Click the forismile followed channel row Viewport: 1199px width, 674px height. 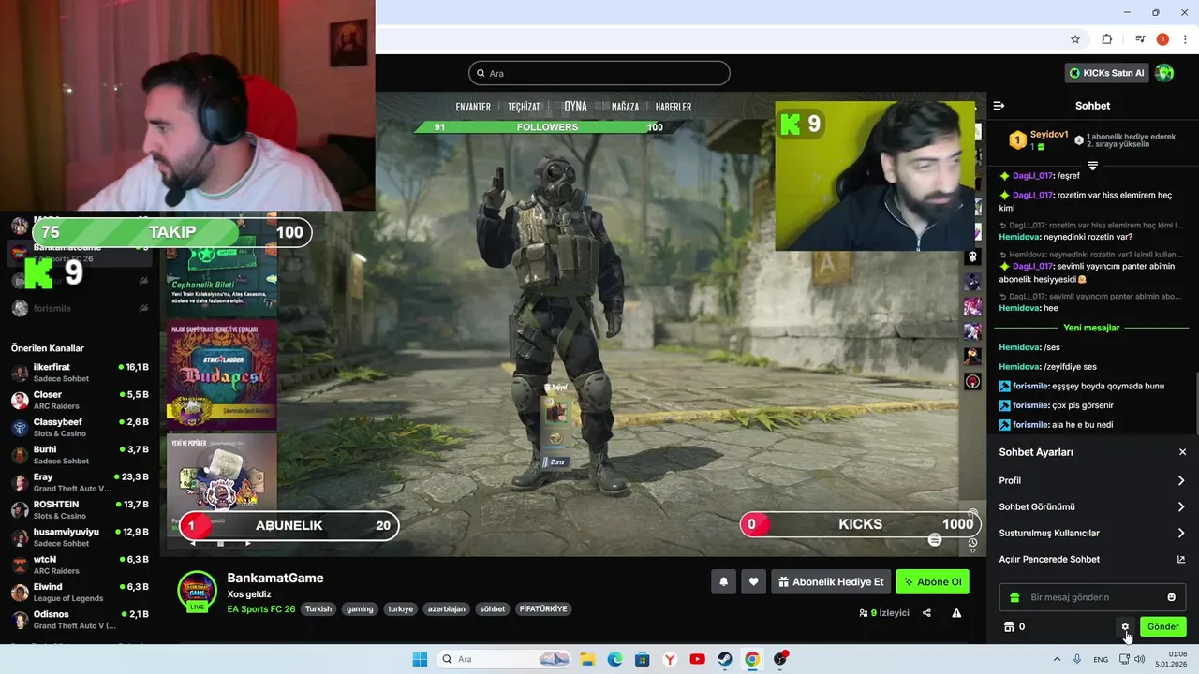pyautogui.click(x=80, y=308)
